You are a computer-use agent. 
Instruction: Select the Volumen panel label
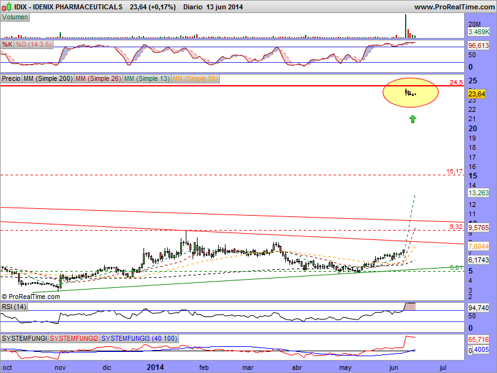[x=15, y=17]
